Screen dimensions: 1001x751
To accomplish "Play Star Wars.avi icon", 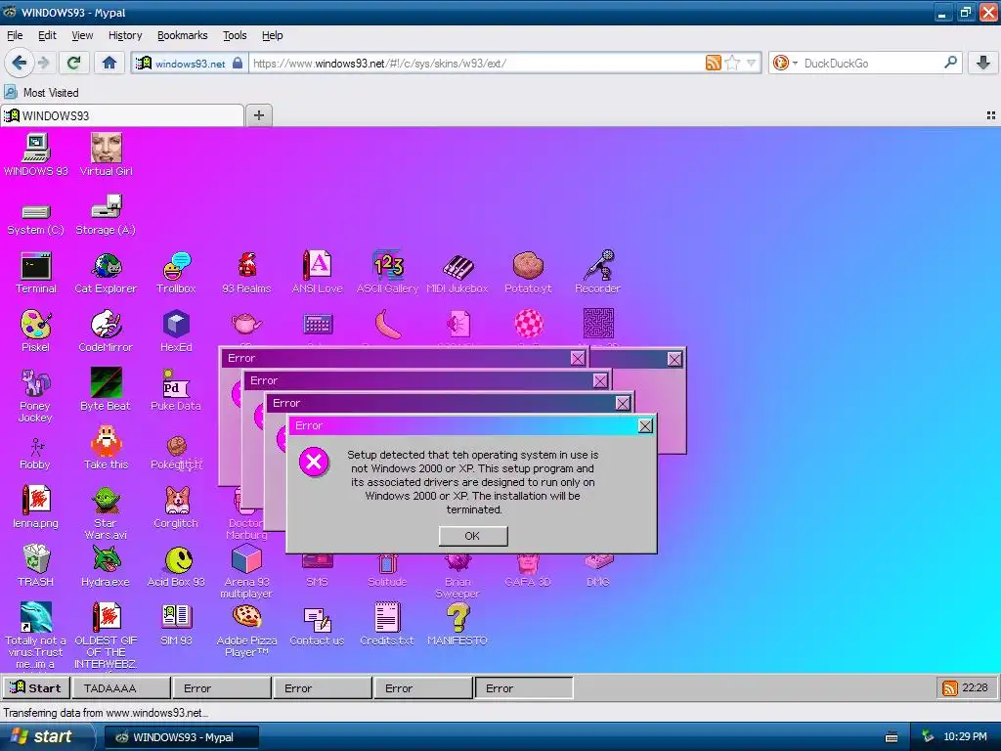I will pos(106,512).
